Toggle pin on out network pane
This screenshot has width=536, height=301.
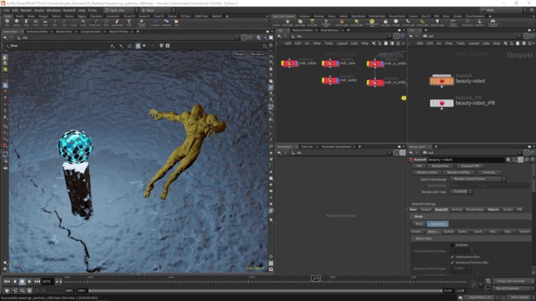(526, 36)
